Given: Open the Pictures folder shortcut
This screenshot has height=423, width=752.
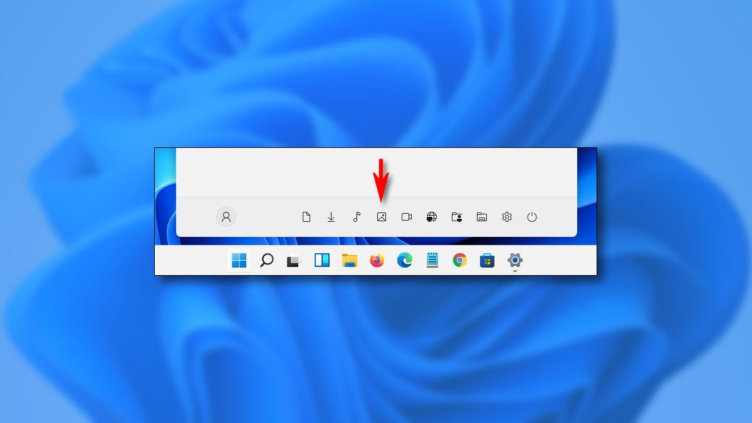Looking at the screenshot, I should tap(381, 217).
